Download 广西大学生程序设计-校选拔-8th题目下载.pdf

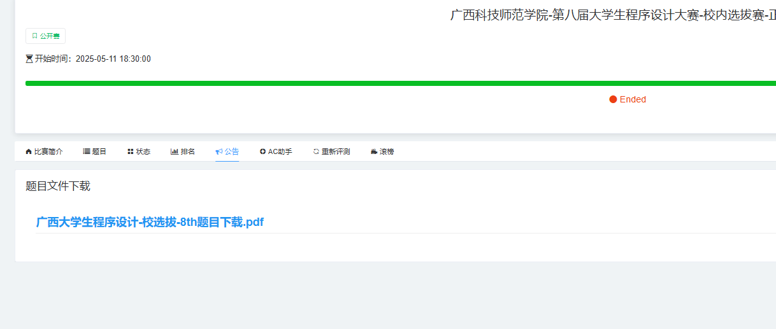[x=150, y=222]
